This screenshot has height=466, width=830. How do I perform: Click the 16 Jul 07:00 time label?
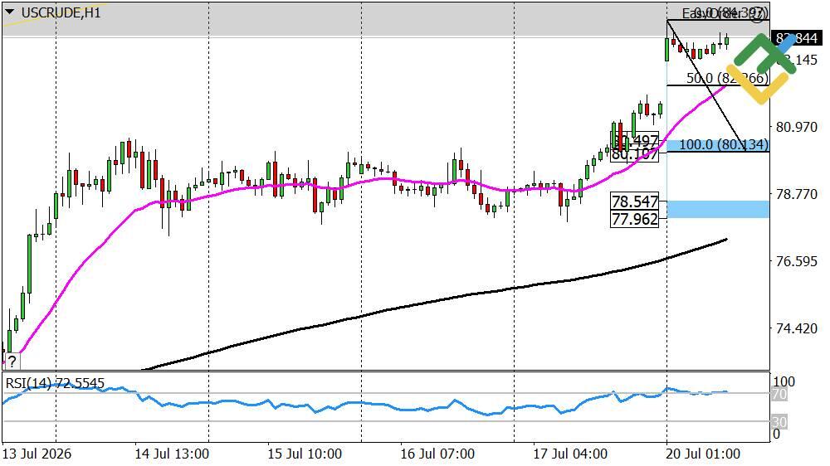click(437, 454)
